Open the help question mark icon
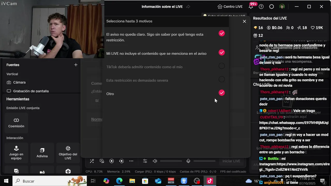 pos(261,6)
